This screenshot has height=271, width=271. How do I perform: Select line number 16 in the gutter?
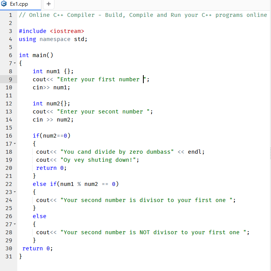(x=9, y=136)
